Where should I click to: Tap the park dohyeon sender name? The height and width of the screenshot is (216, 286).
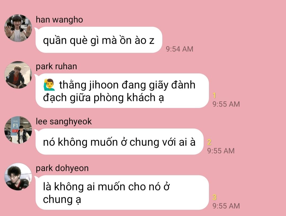[62, 168]
